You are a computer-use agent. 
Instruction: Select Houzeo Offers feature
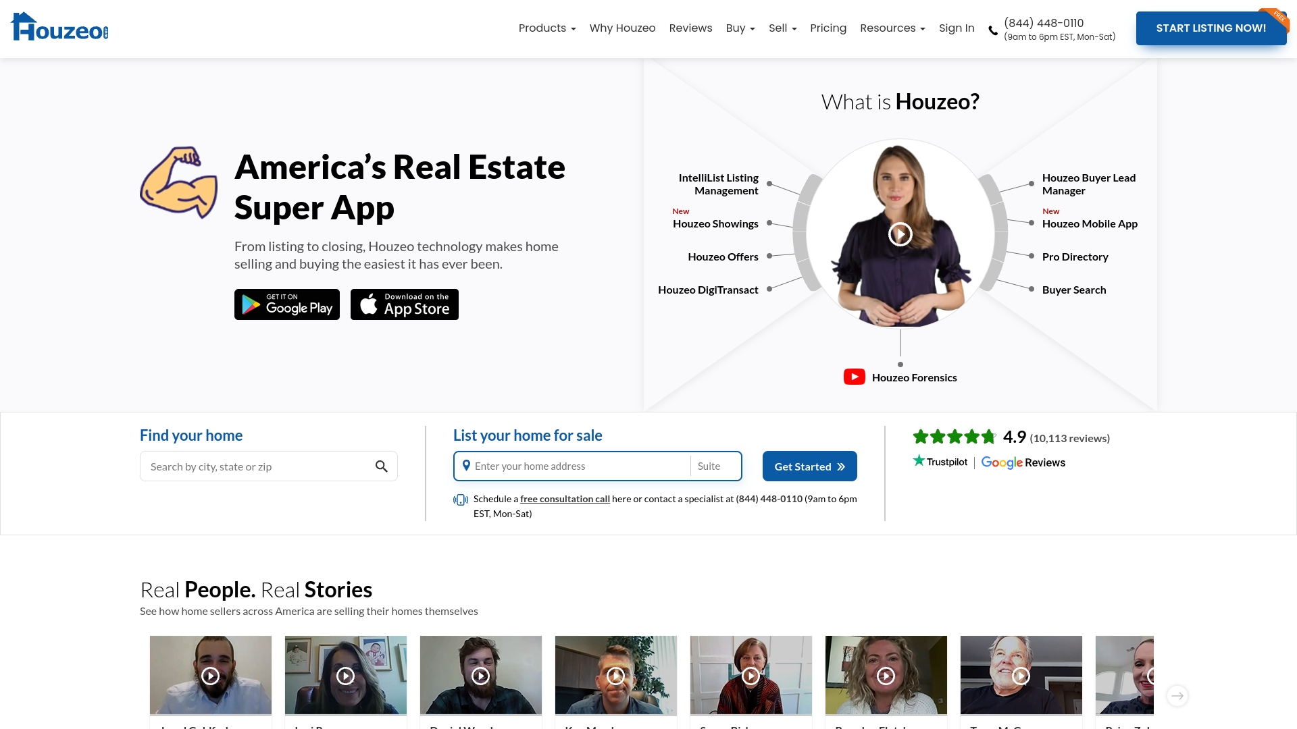tap(723, 257)
